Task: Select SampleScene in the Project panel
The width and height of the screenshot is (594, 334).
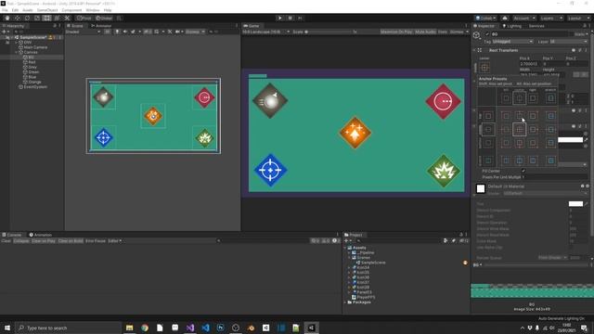Action: 373,263
